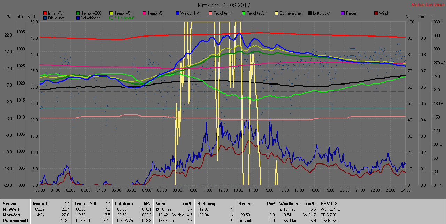Click the 06:00 time axis label
Viewport: 446px width, 224px height.
pos(131,190)
